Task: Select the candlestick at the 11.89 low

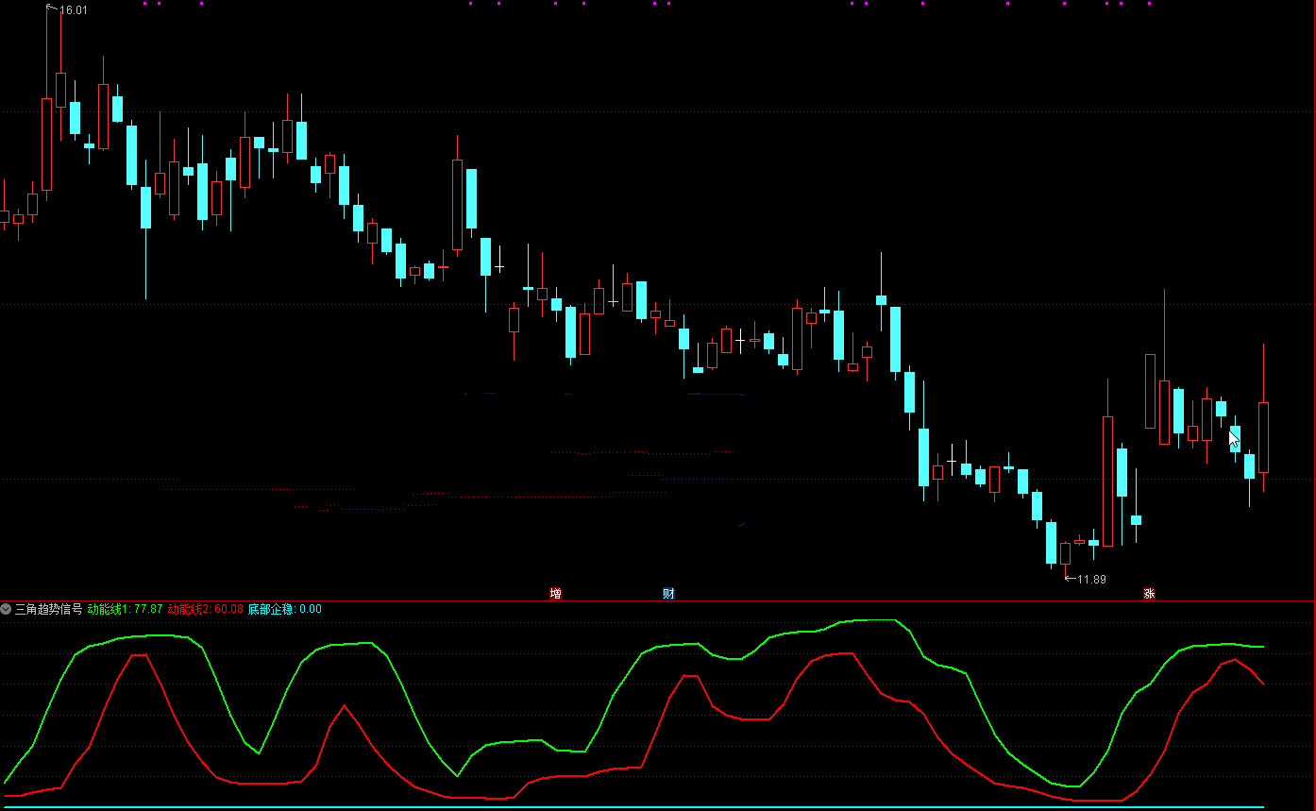Action: coord(1065,553)
